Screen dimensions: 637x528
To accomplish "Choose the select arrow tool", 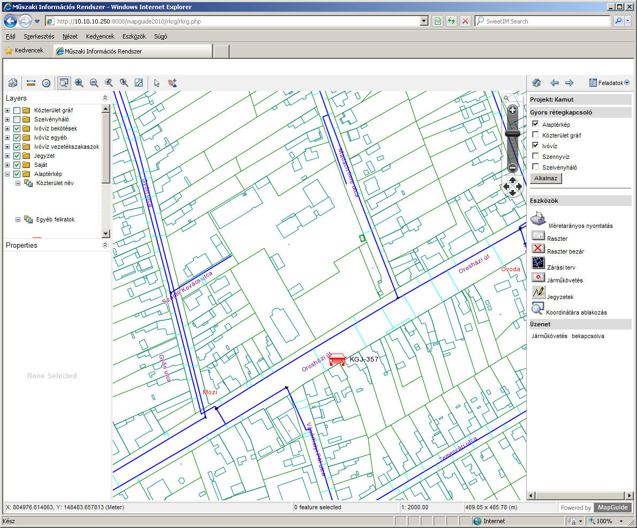I will pyautogui.click(x=157, y=83).
